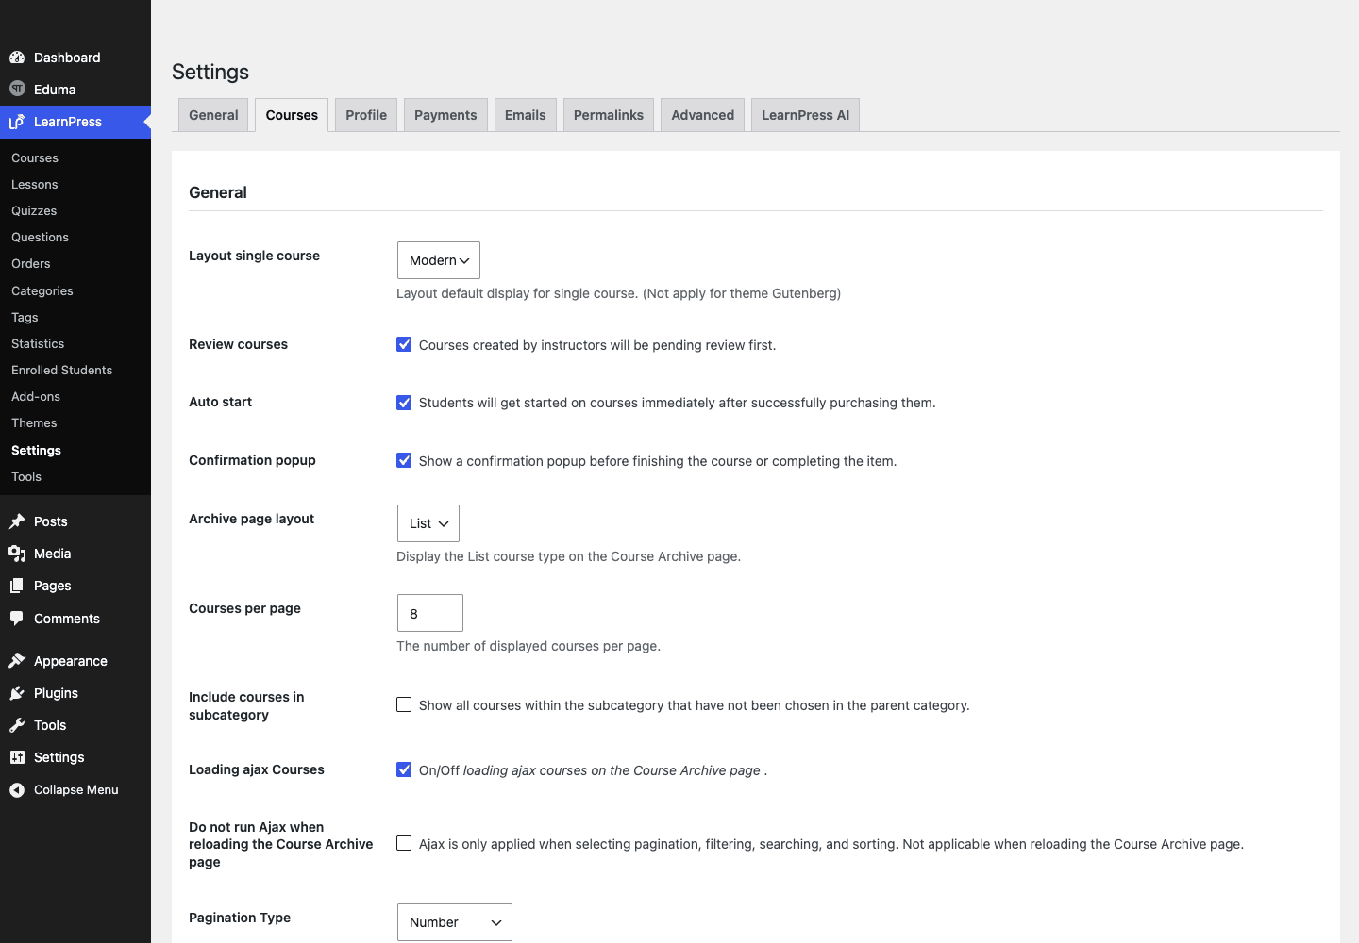
Task: Click the Collapse Menu arrow icon
Action: [x=17, y=790]
